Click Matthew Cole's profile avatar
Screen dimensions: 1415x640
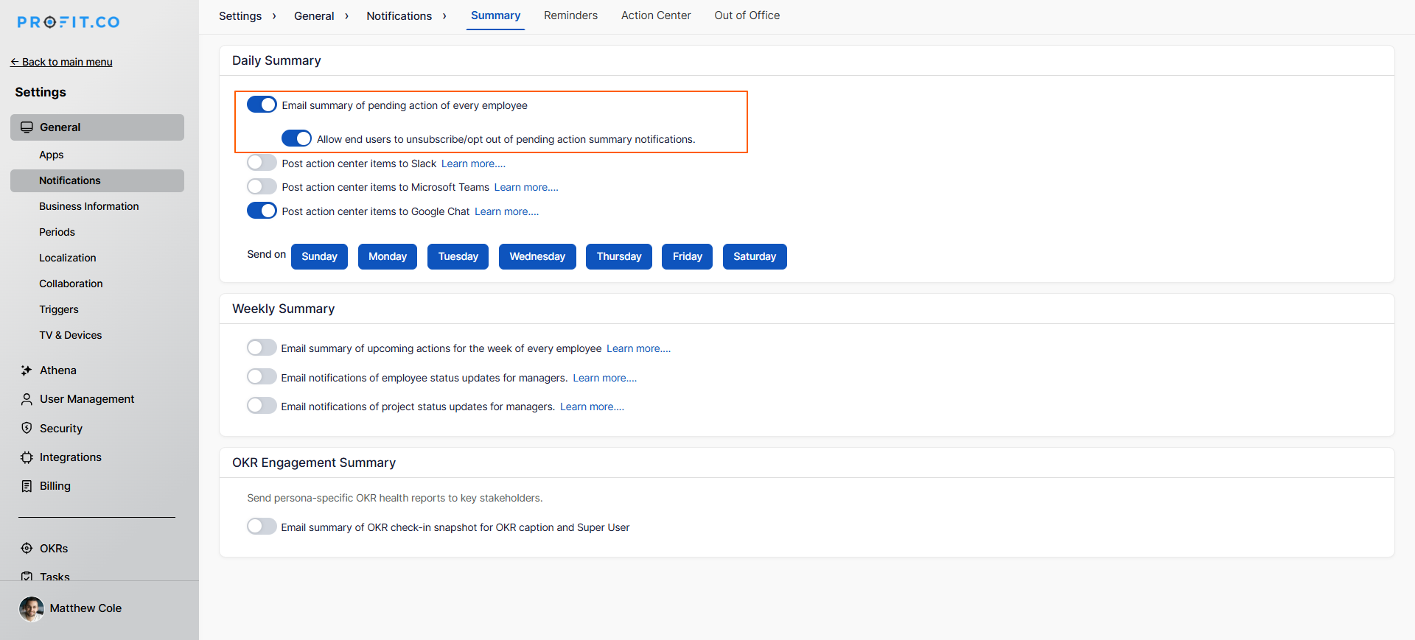click(31, 608)
